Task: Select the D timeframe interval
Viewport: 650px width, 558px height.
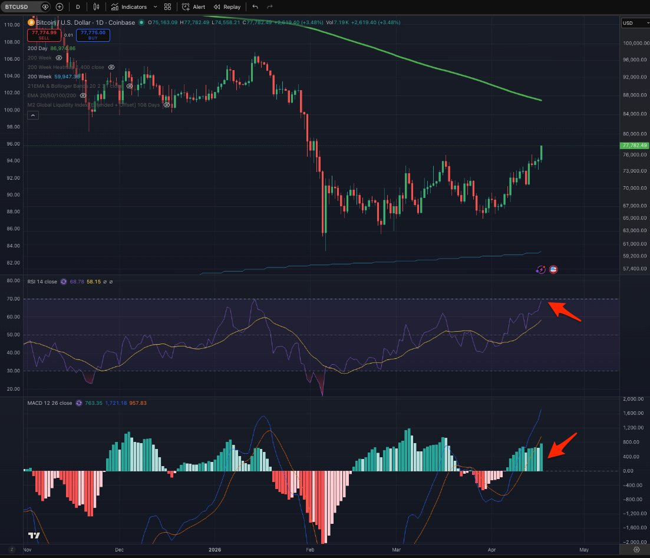Action: (78, 6)
